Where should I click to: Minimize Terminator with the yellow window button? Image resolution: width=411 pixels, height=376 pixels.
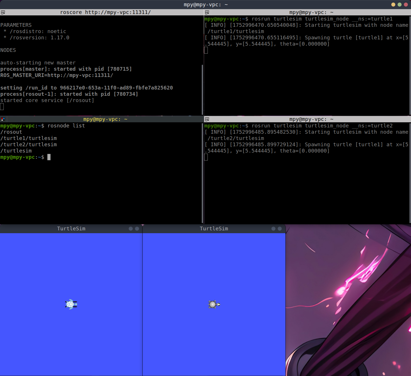click(x=393, y=5)
